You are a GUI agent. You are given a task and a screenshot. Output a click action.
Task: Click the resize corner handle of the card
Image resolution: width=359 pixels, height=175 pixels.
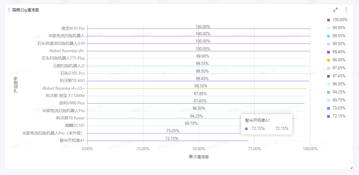pyautogui.click(x=351, y=168)
